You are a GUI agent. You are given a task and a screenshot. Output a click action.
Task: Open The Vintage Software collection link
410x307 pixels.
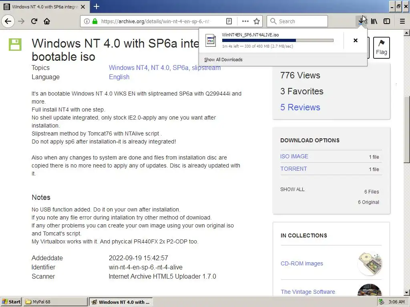tap(308, 291)
